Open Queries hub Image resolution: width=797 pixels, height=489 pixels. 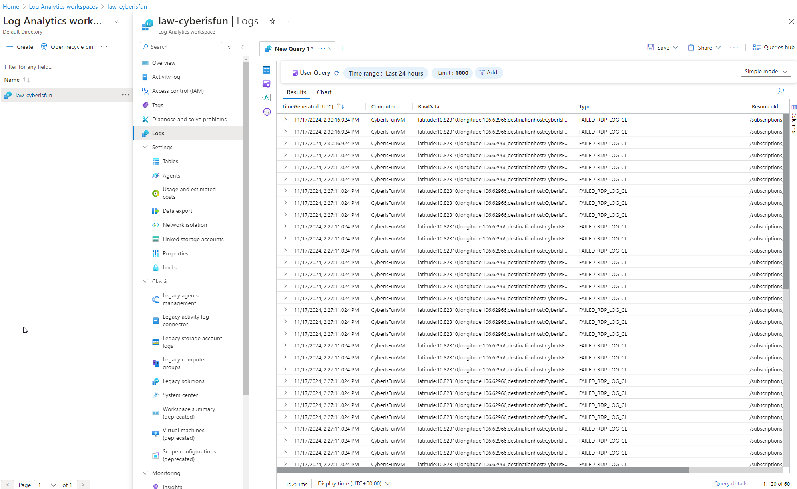coord(773,47)
